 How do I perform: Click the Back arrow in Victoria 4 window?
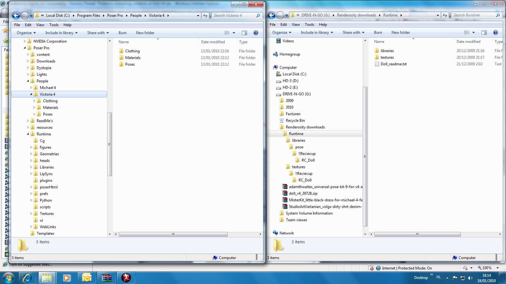coord(16,15)
